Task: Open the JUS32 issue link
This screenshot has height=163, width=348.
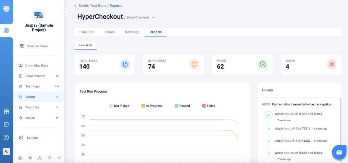Action: pyautogui.click(x=265, y=104)
